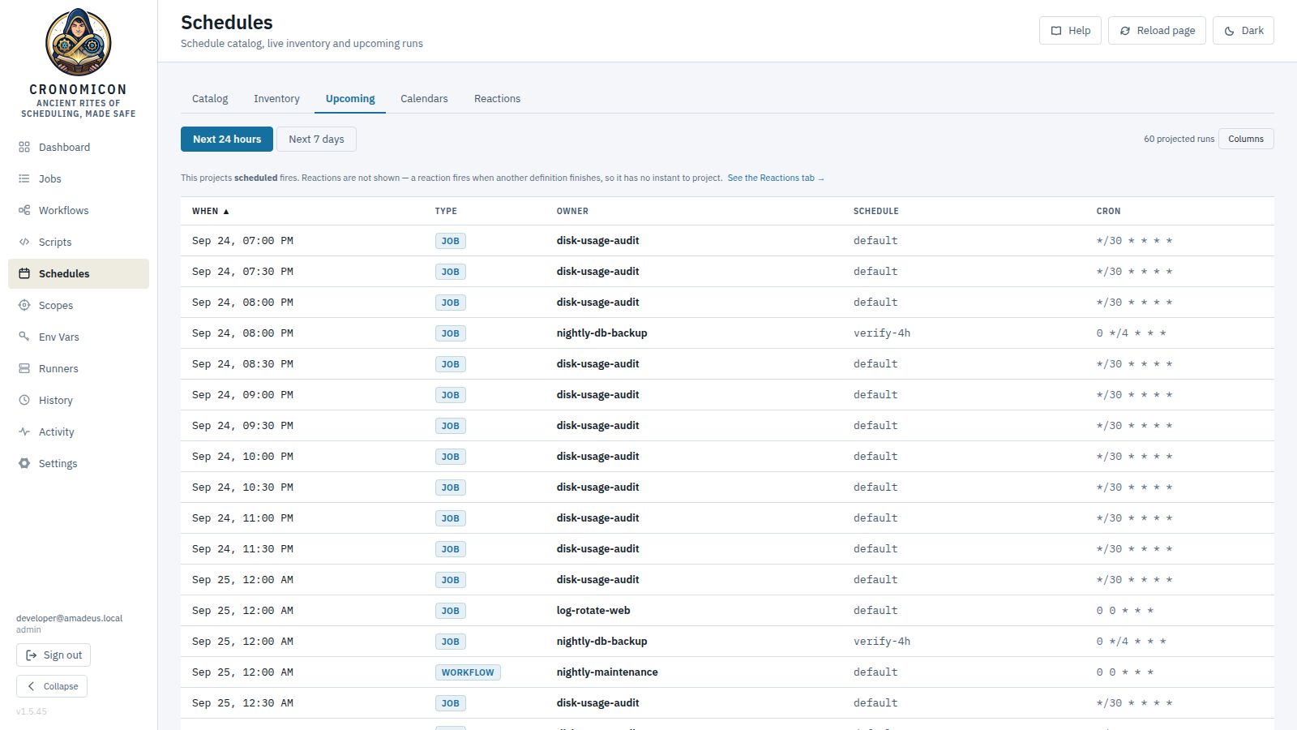Switch to the Inventory tab
Screen dimensions: 1297x730
click(x=276, y=99)
